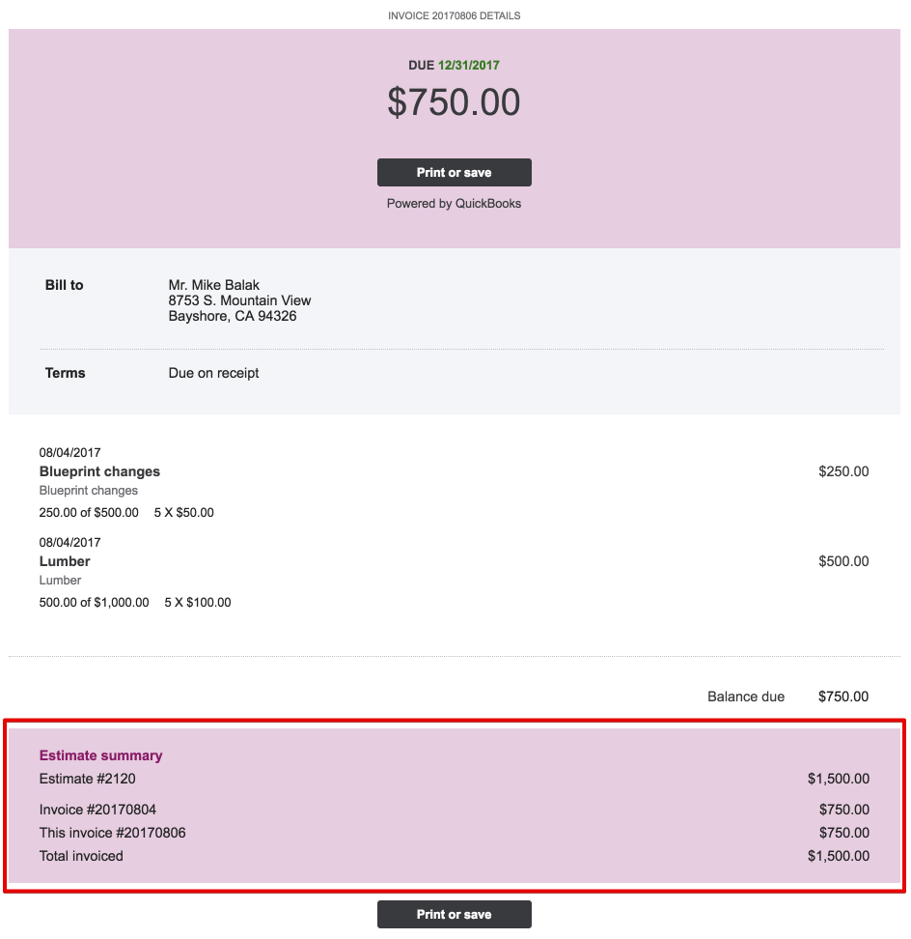
Task: Click the large $750.00 amount due
Action: coord(454,102)
